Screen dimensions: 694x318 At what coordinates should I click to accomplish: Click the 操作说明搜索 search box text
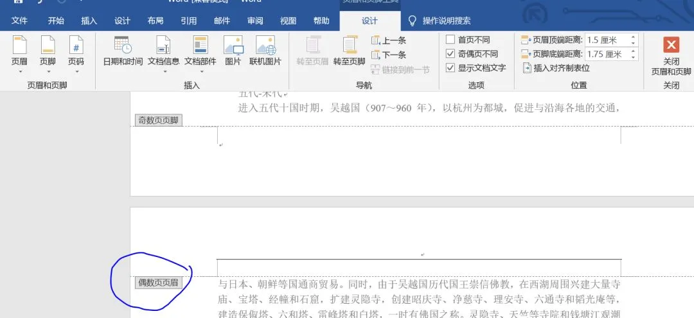point(447,21)
